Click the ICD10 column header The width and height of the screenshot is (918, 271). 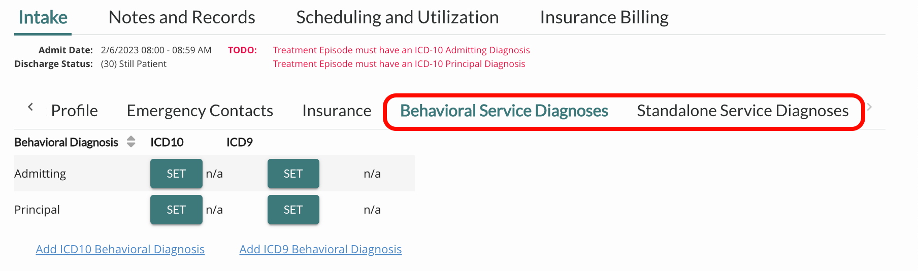167,142
